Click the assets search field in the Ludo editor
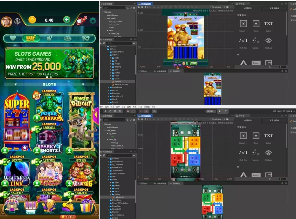 (x=119, y=155)
